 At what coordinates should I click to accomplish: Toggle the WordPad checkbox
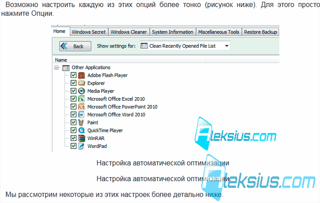coord(74,146)
